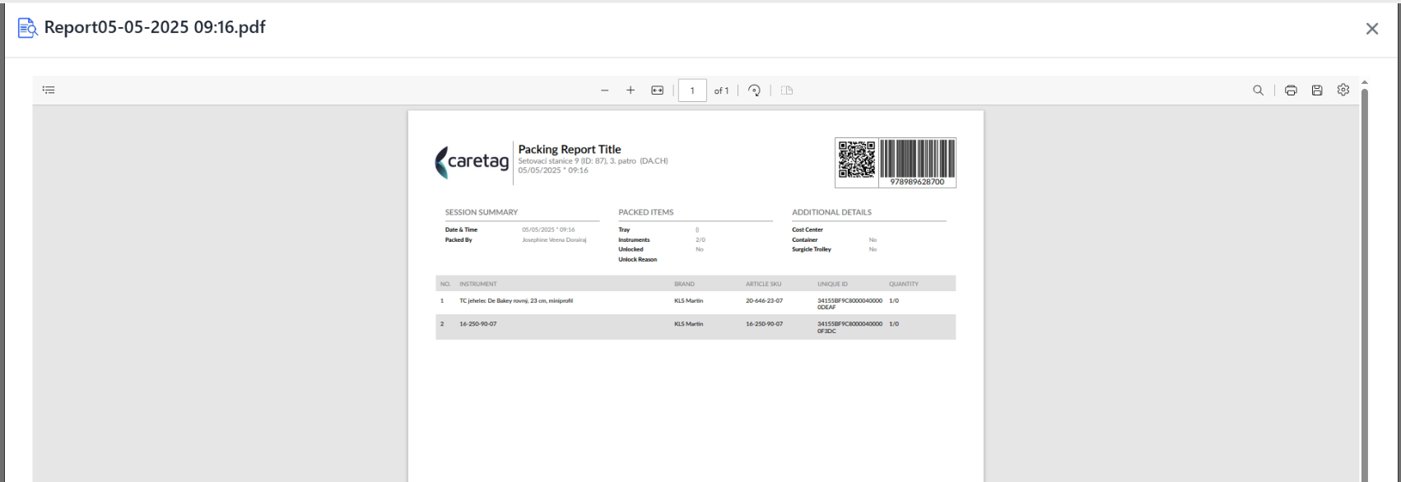
Task: Close the report preview dialog
Action: pyautogui.click(x=1372, y=29)
